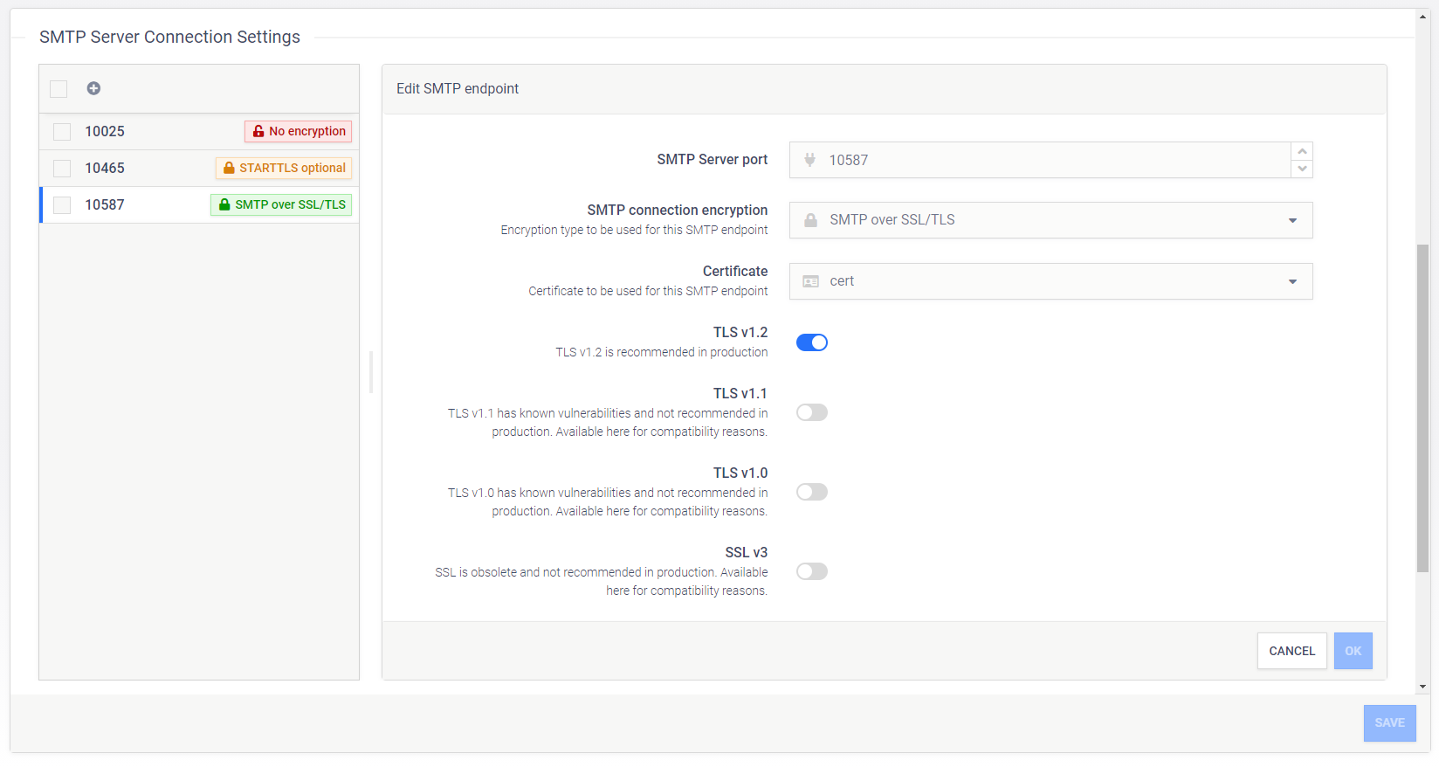
Task: Click the SMTP Server Connection Settings title
Action: click(x=169, y=37)
